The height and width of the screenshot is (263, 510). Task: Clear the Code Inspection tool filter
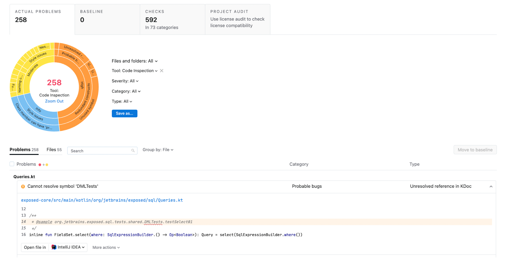point(162,71)
